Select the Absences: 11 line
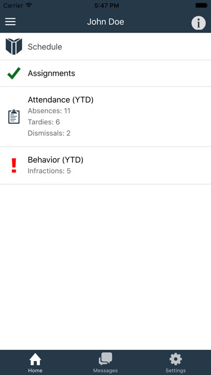The width and height of the screenshot is (211, 375). point(49,111)
